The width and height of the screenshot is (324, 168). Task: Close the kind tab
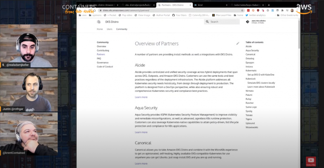(227, 5)
